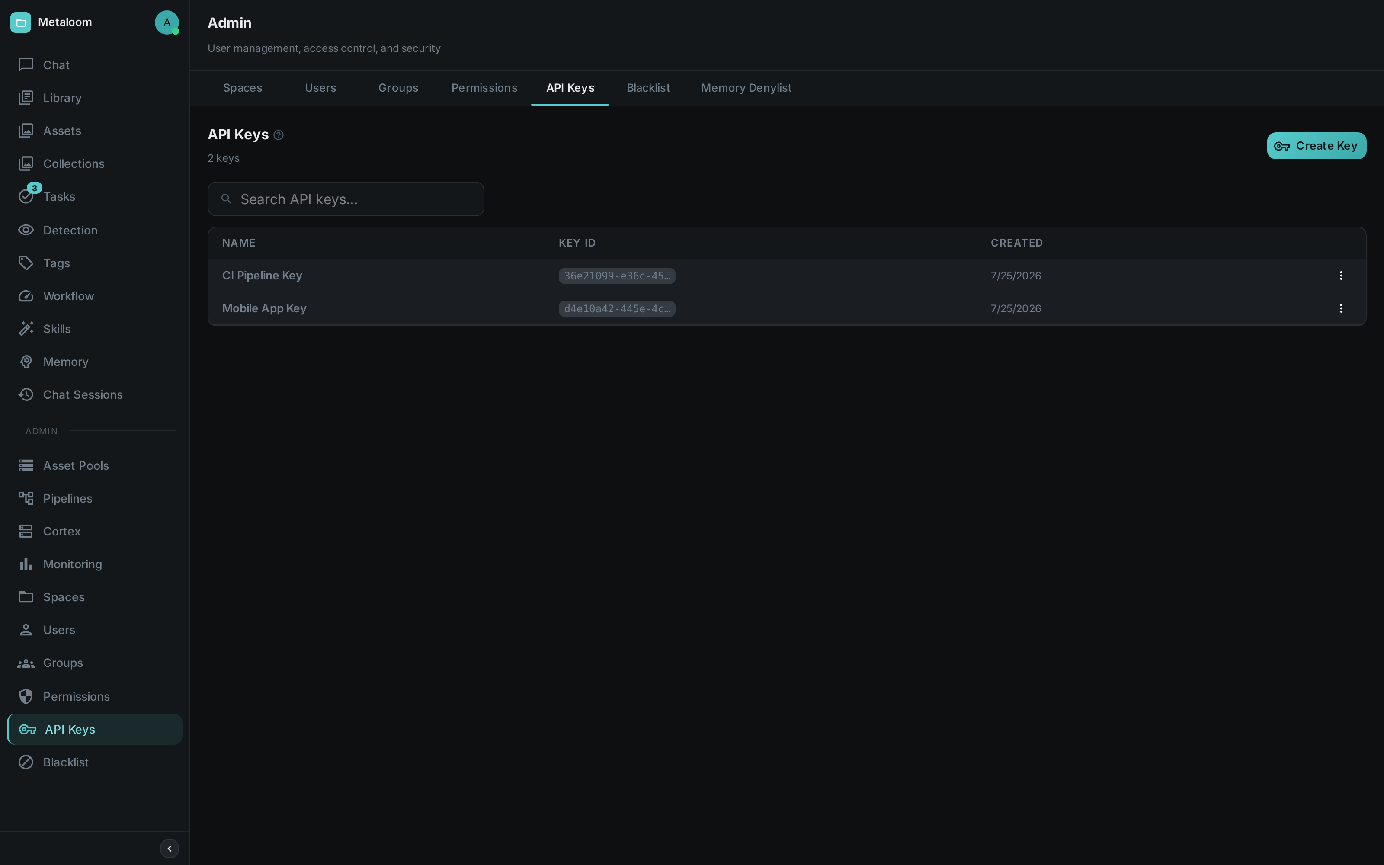Collapse the sidebar with chevron button
The height and width of the screenshot is (865, 1384).
point(169,849)
